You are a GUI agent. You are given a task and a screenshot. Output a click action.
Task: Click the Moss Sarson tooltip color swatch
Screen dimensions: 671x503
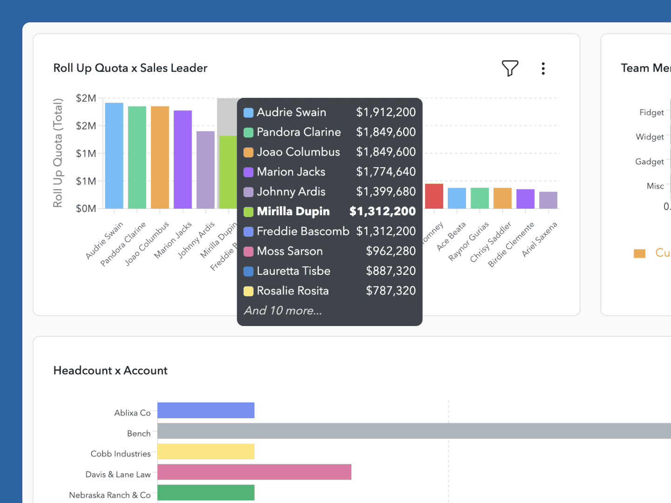click(x=249, y=251)
